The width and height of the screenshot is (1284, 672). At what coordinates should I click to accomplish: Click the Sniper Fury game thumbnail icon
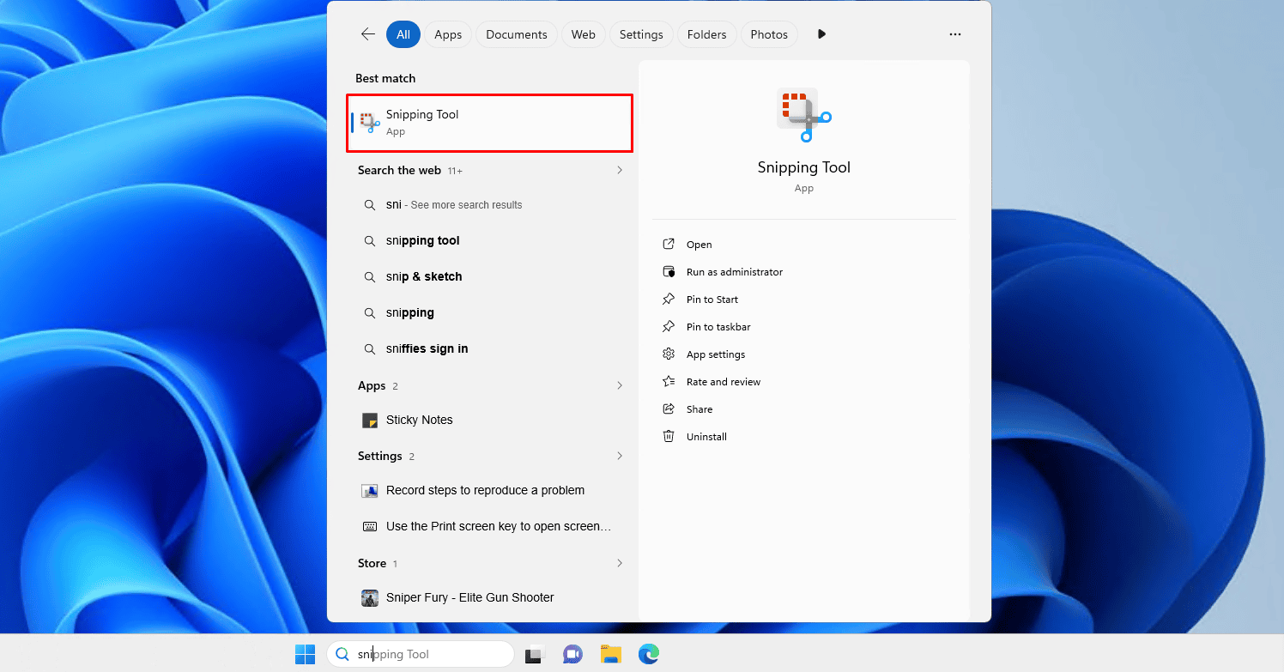coord(370,597)
